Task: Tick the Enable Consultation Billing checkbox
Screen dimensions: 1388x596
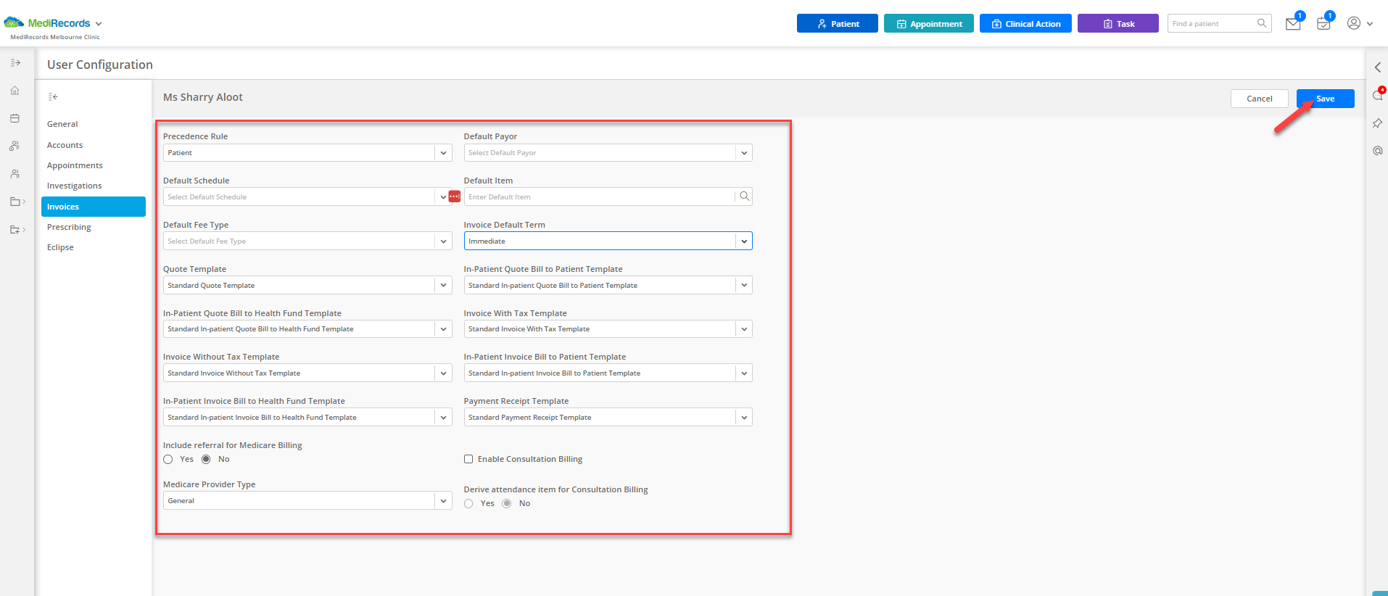Action: (468, 459)
